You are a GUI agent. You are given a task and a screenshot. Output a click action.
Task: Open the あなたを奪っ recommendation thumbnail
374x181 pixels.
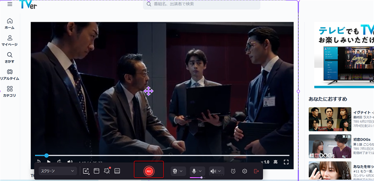click(330, 171)
